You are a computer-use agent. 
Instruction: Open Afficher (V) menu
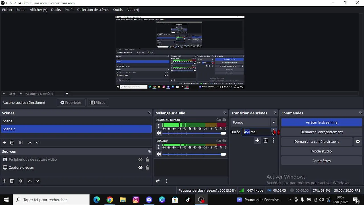point(38,10)
